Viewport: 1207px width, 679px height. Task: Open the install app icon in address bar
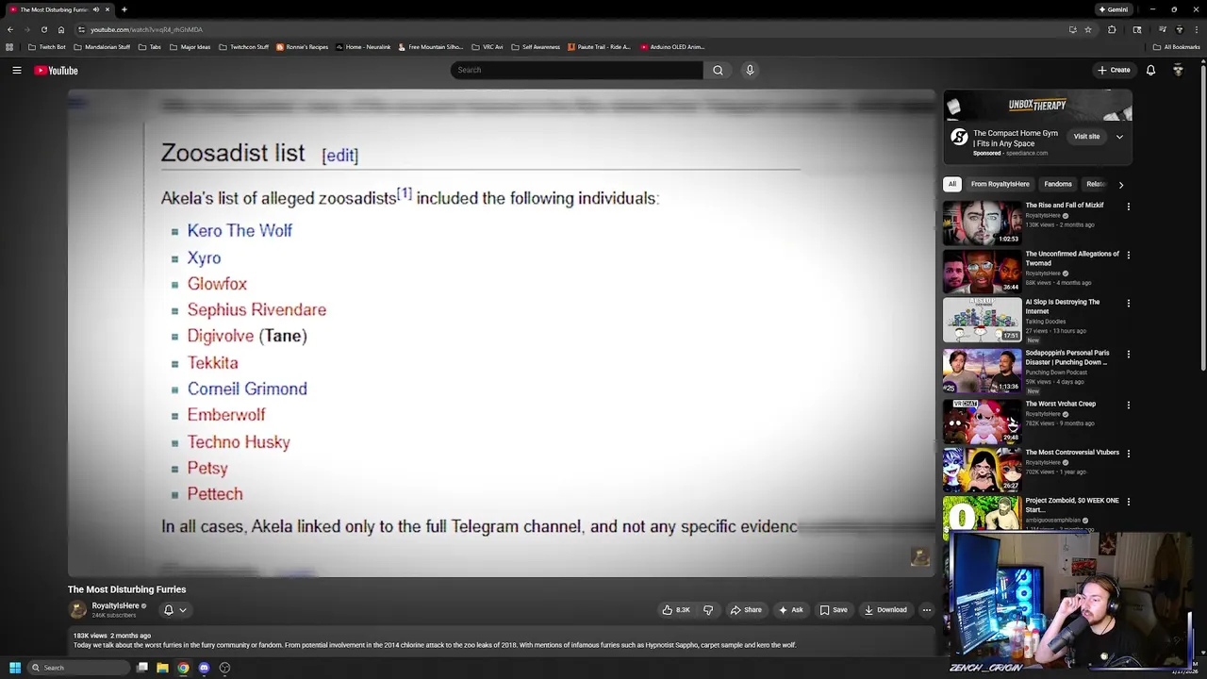pyautogui.click(x=1072, y=29)
